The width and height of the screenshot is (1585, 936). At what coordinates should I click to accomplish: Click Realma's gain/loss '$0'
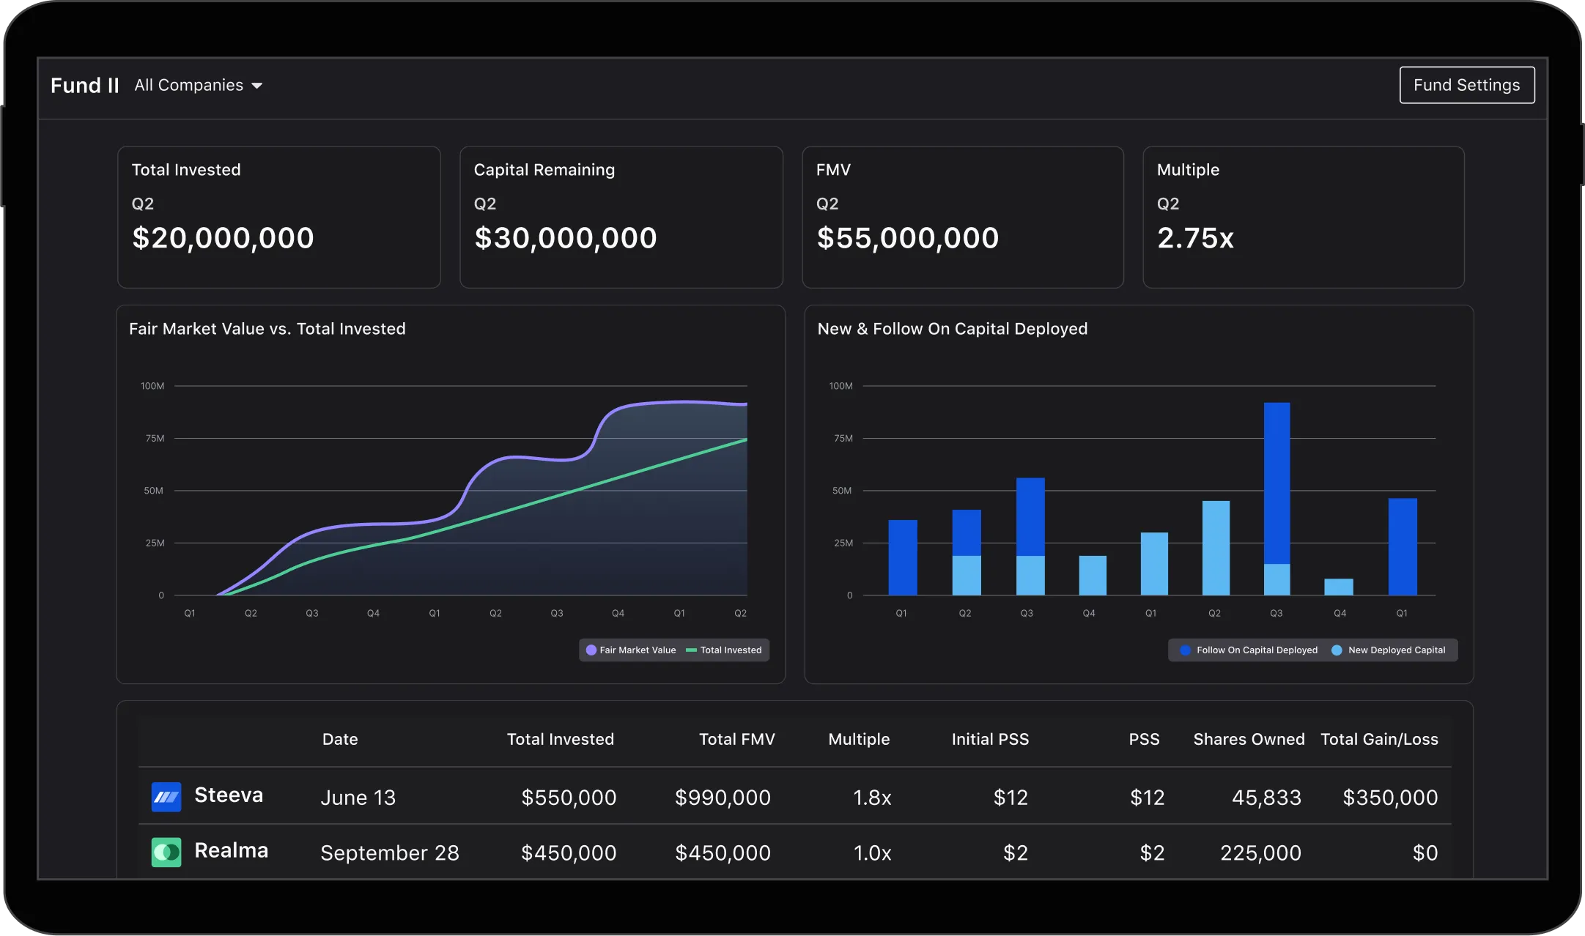click(1425, 853)
